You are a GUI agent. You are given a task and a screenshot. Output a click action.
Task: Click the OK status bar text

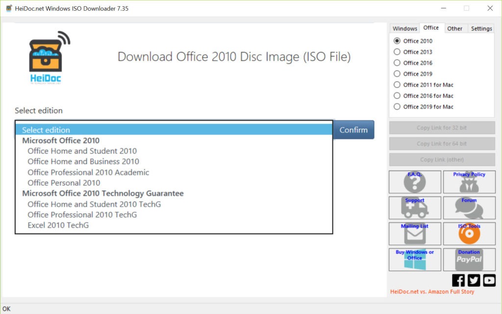[x=6, y=309]
